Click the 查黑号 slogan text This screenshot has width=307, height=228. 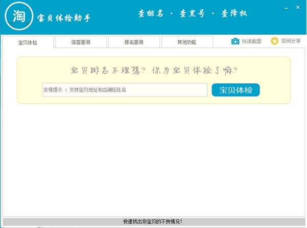[x=192, y=14]
